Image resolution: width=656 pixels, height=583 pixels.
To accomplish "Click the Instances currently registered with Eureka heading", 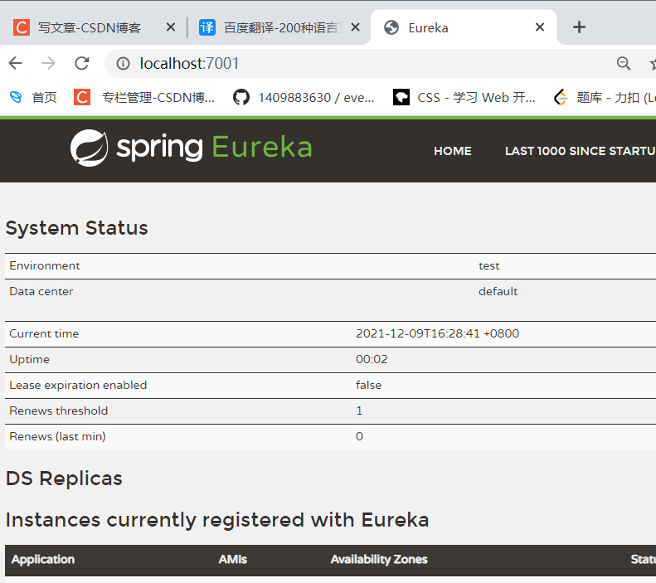I will (x=217, y=520).
